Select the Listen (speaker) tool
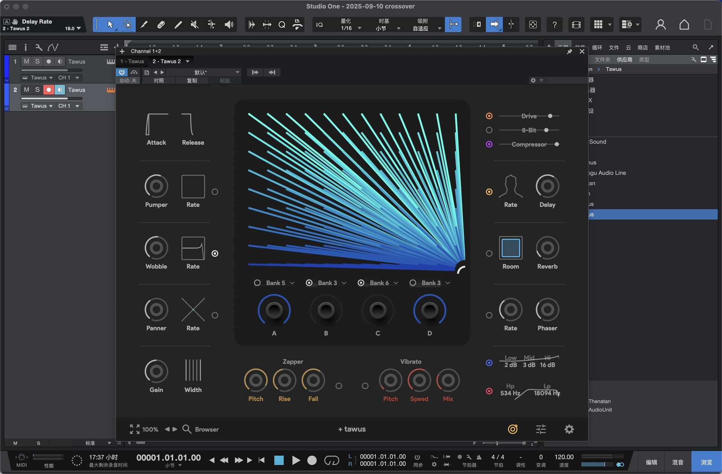Screen dimensions: 722x474 coord(229,25)
